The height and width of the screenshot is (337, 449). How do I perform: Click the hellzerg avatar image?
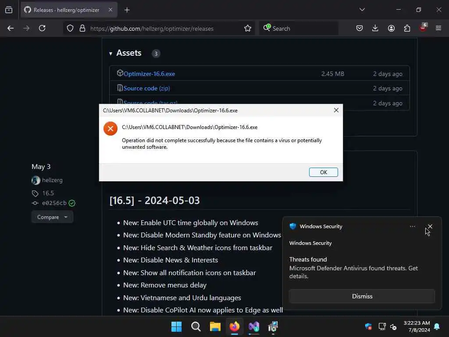pyautogui.click(x=36, y=180)
